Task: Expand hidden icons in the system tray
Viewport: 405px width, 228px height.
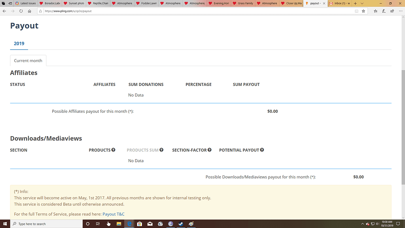Action: tap(362, 224)
